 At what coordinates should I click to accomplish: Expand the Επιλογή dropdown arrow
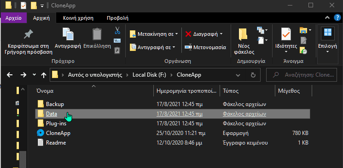click(327, 52)
